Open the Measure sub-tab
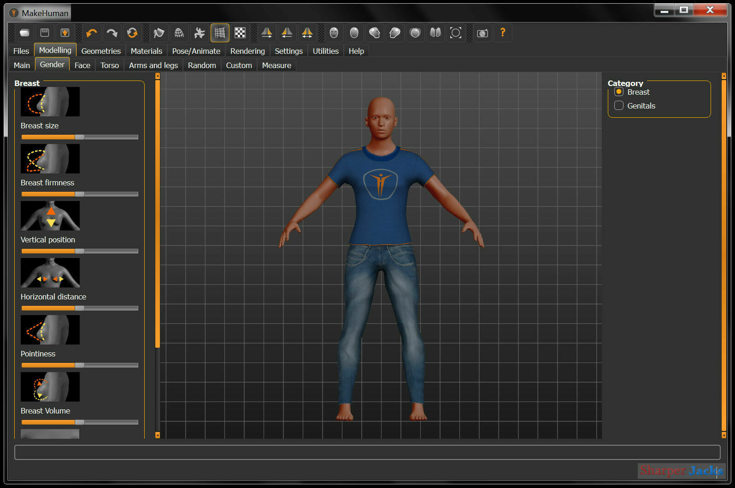Image resolution: width=735 pixels, height=488 pixels. point(276,65)
